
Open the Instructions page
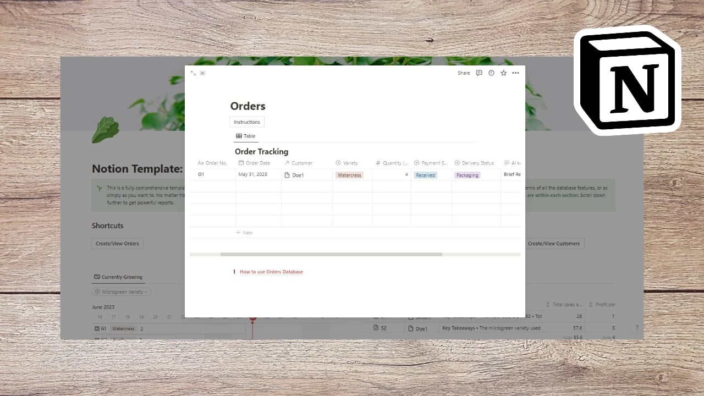tap(246, 122)
